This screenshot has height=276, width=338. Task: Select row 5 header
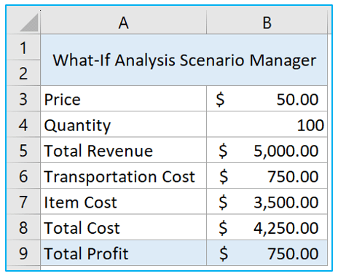(23, 150)
